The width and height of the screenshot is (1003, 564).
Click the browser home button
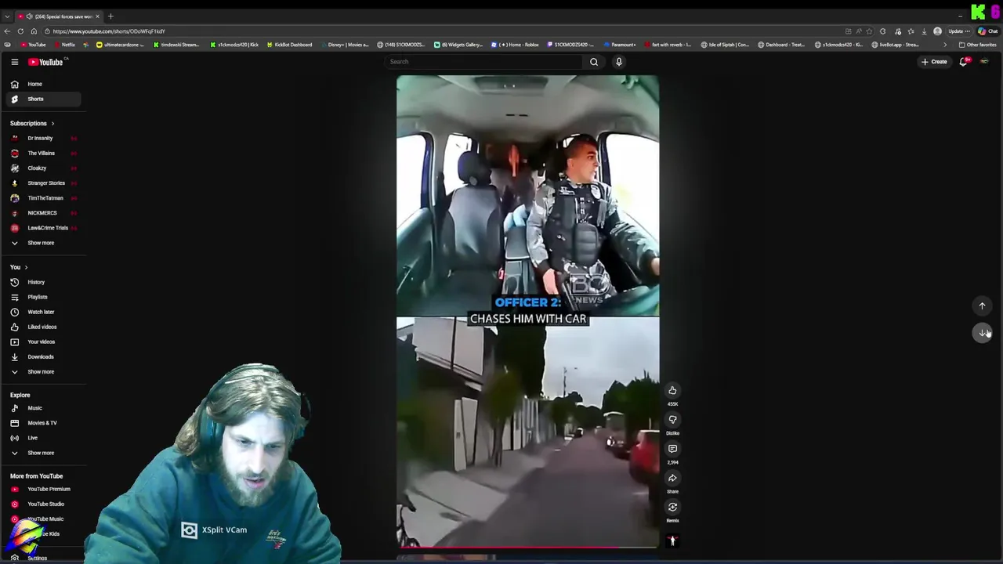tap(34, 31)
